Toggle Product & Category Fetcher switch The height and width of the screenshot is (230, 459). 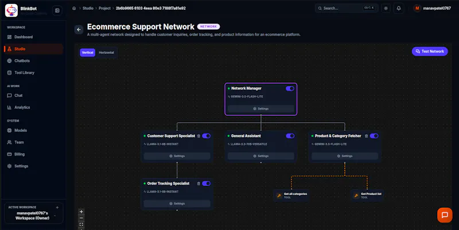click(374, 136)
